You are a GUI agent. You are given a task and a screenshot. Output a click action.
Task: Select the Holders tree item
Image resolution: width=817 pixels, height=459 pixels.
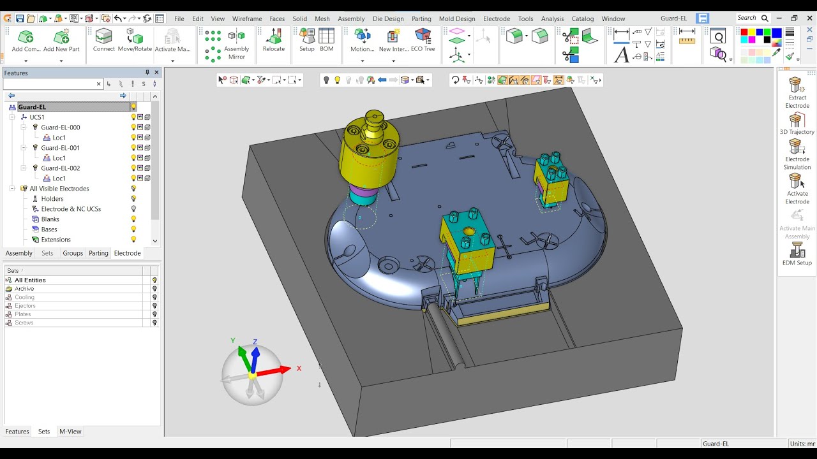pos(52,199)
